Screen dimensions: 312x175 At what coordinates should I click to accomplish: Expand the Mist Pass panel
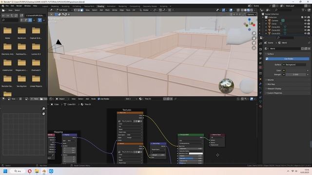[271, 84]
